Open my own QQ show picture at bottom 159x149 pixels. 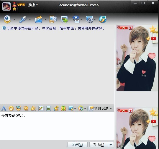coord(137,128)
